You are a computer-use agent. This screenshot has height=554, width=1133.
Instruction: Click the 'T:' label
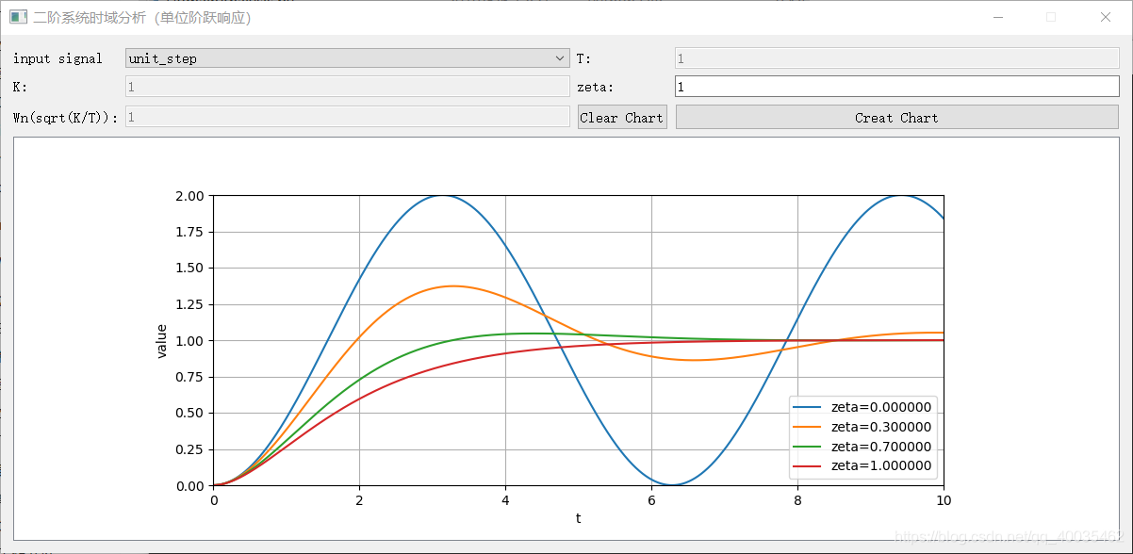584,58
